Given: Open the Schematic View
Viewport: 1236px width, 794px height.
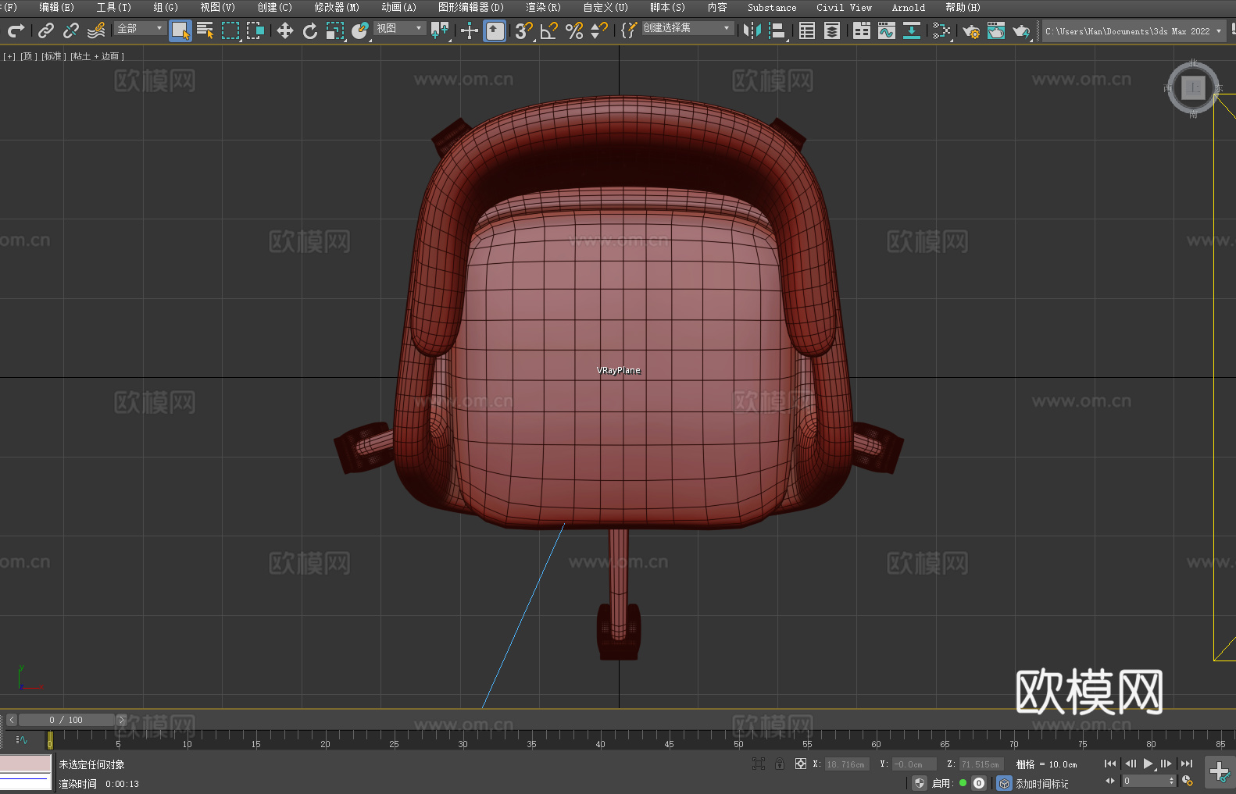Looking at the screenshot, I should point(941,30).
